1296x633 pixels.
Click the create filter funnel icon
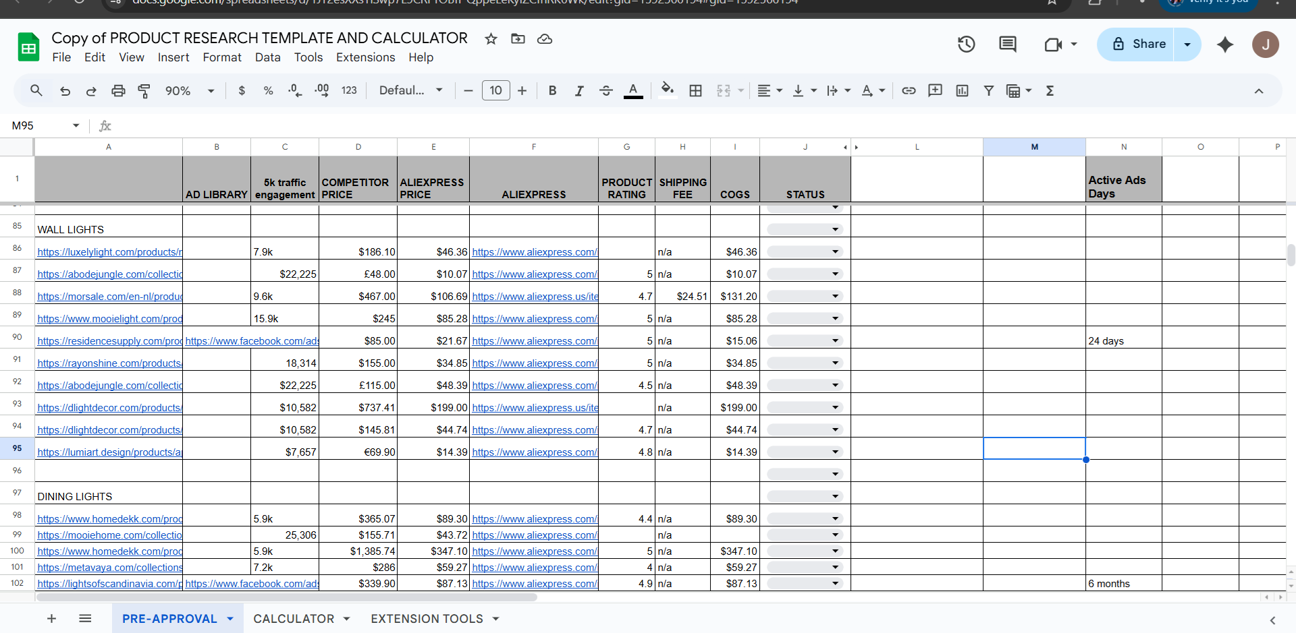pyautogui.click(x=988, y=91)
